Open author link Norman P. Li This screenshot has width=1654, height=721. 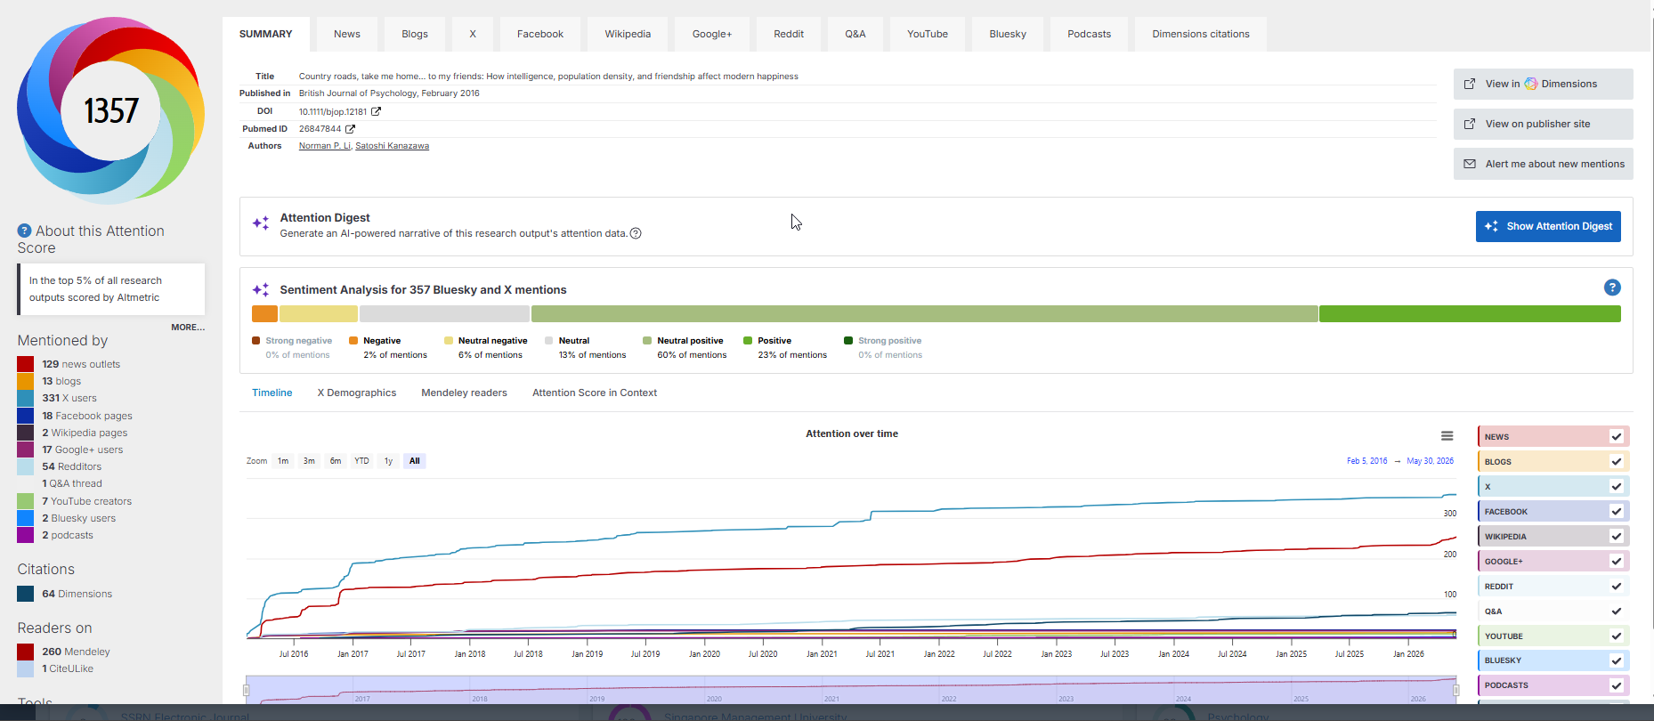click(x=325, y=146)
